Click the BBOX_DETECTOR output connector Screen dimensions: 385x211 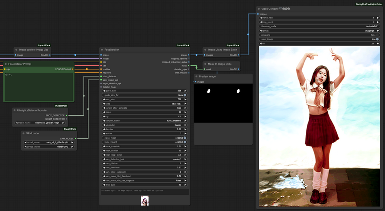(66, 115)
